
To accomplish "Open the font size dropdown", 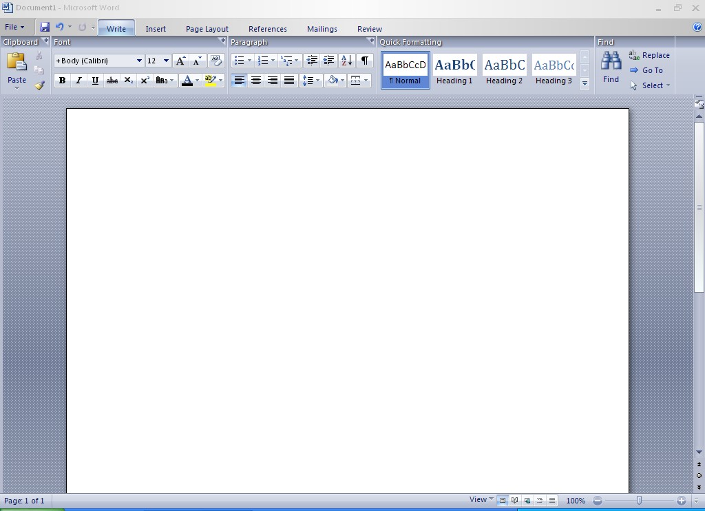I will [x=166, y=61].
